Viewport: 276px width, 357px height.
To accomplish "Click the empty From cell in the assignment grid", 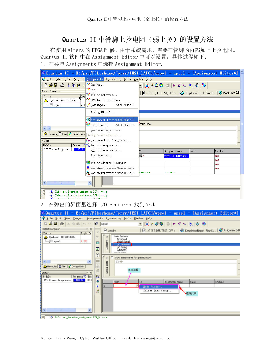I will (x=124, y=286).
